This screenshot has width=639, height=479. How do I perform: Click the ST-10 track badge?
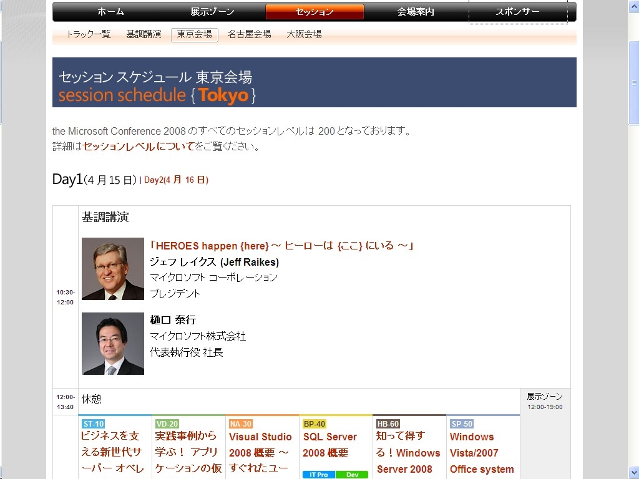click(x=94, y=423)
